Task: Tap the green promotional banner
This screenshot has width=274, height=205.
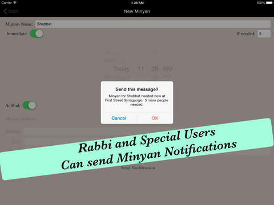Action: pos(137,149)
